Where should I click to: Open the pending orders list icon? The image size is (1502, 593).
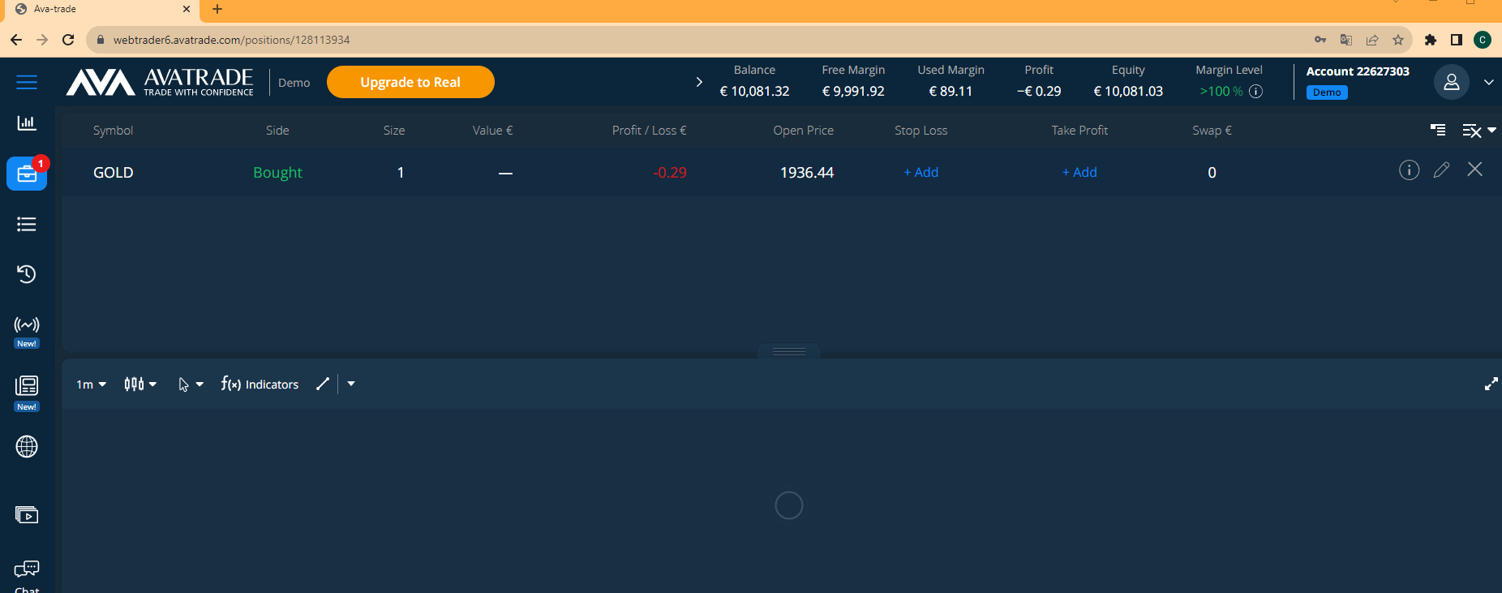coord(27,224)
